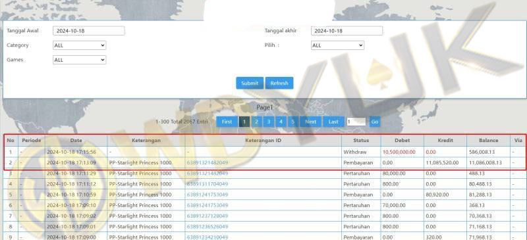Click debet amount 80,000.00
527x240 pixels.
click(394, 174)
